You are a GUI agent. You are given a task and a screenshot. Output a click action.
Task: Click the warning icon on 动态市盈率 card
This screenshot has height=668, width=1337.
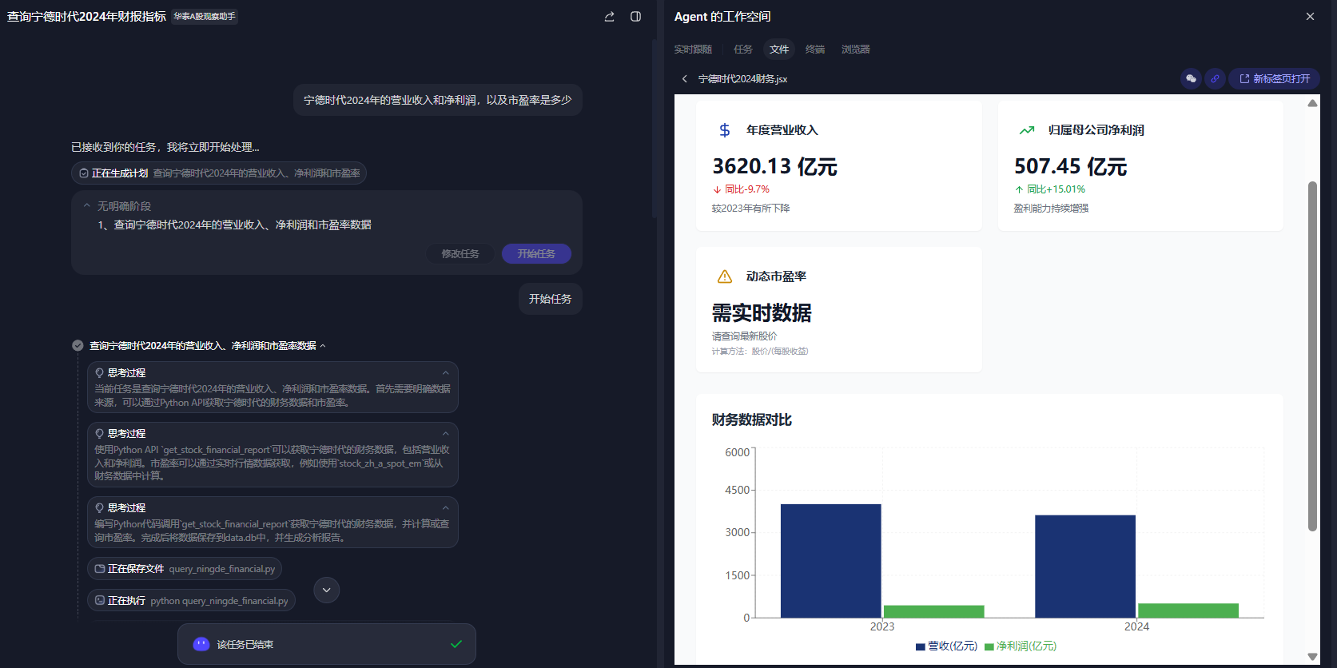[x=725, y=276]
